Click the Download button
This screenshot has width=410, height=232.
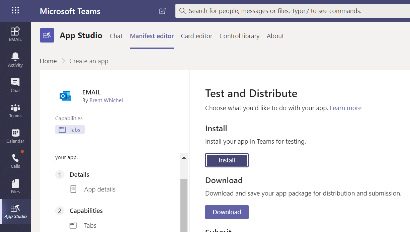coord(227,212)
